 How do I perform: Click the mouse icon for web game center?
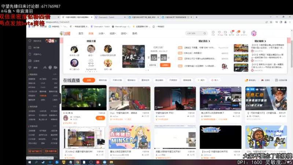coord(30,54)
